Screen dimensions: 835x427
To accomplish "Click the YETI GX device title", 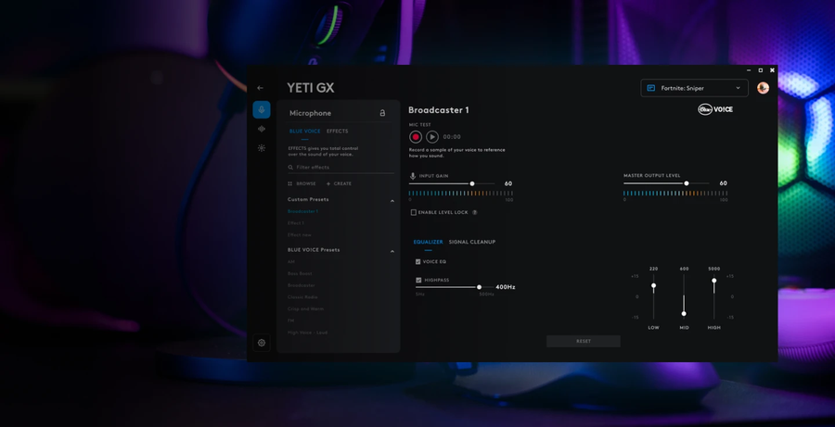I will pos(311,88).
